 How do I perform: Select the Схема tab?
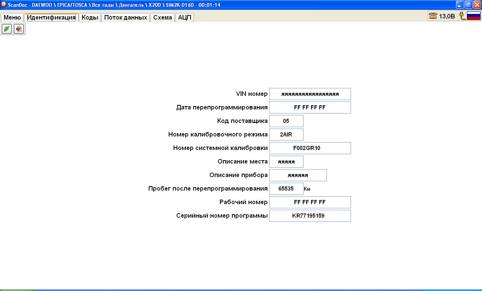162,18
